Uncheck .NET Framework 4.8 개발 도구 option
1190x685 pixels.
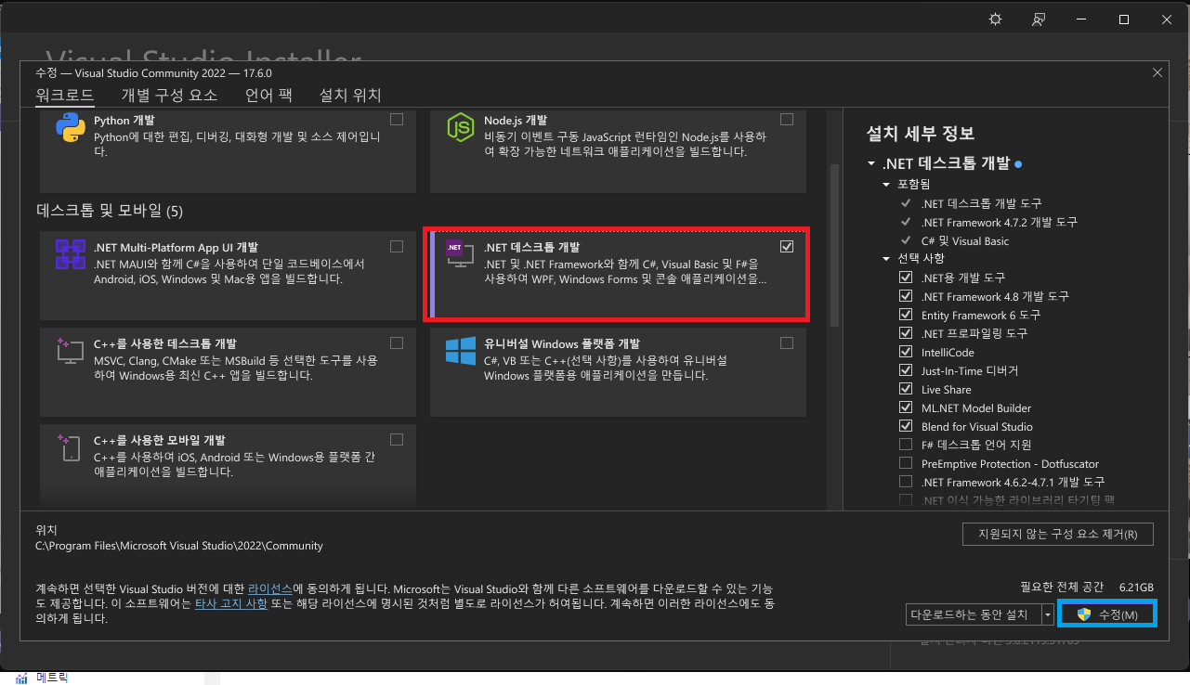[906, 296]
